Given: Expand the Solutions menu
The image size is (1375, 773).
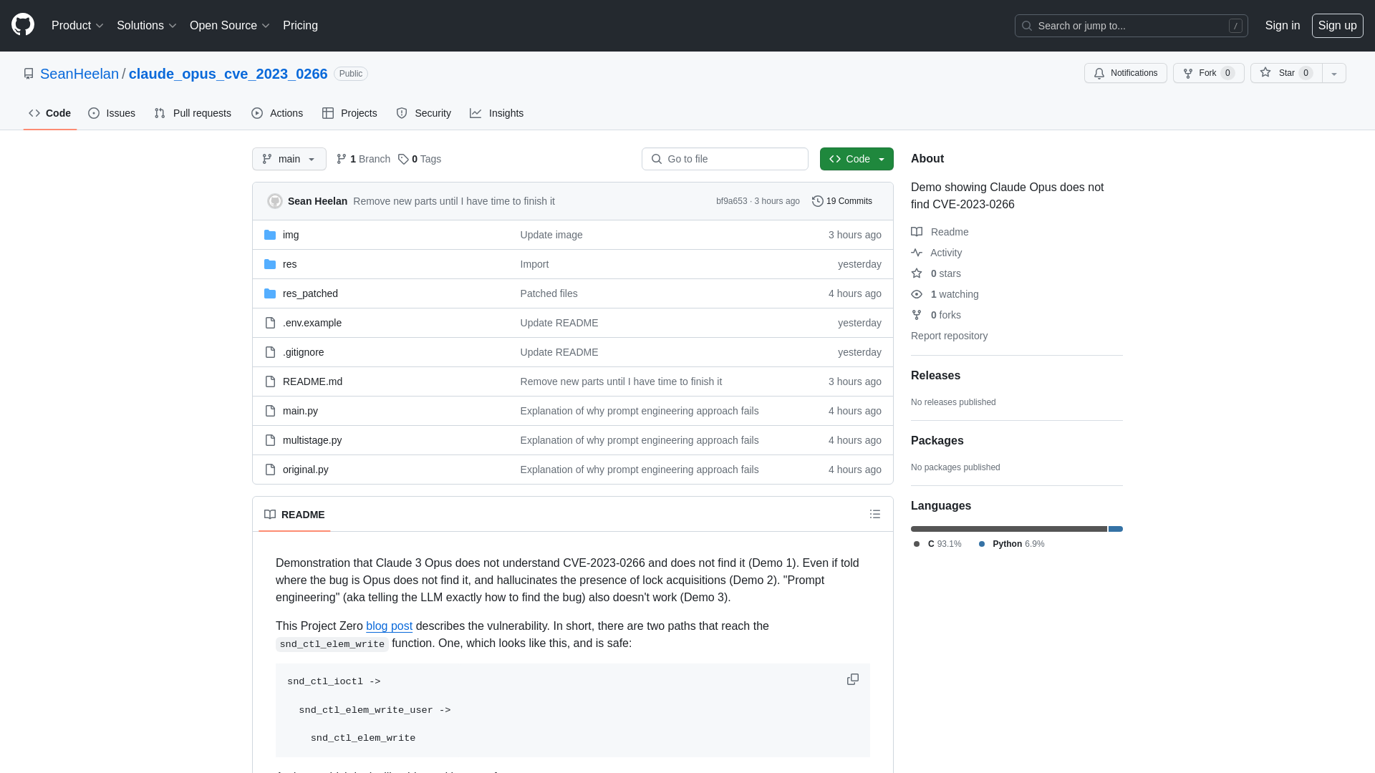Looking at the screenshot, I should pos(146,25).
